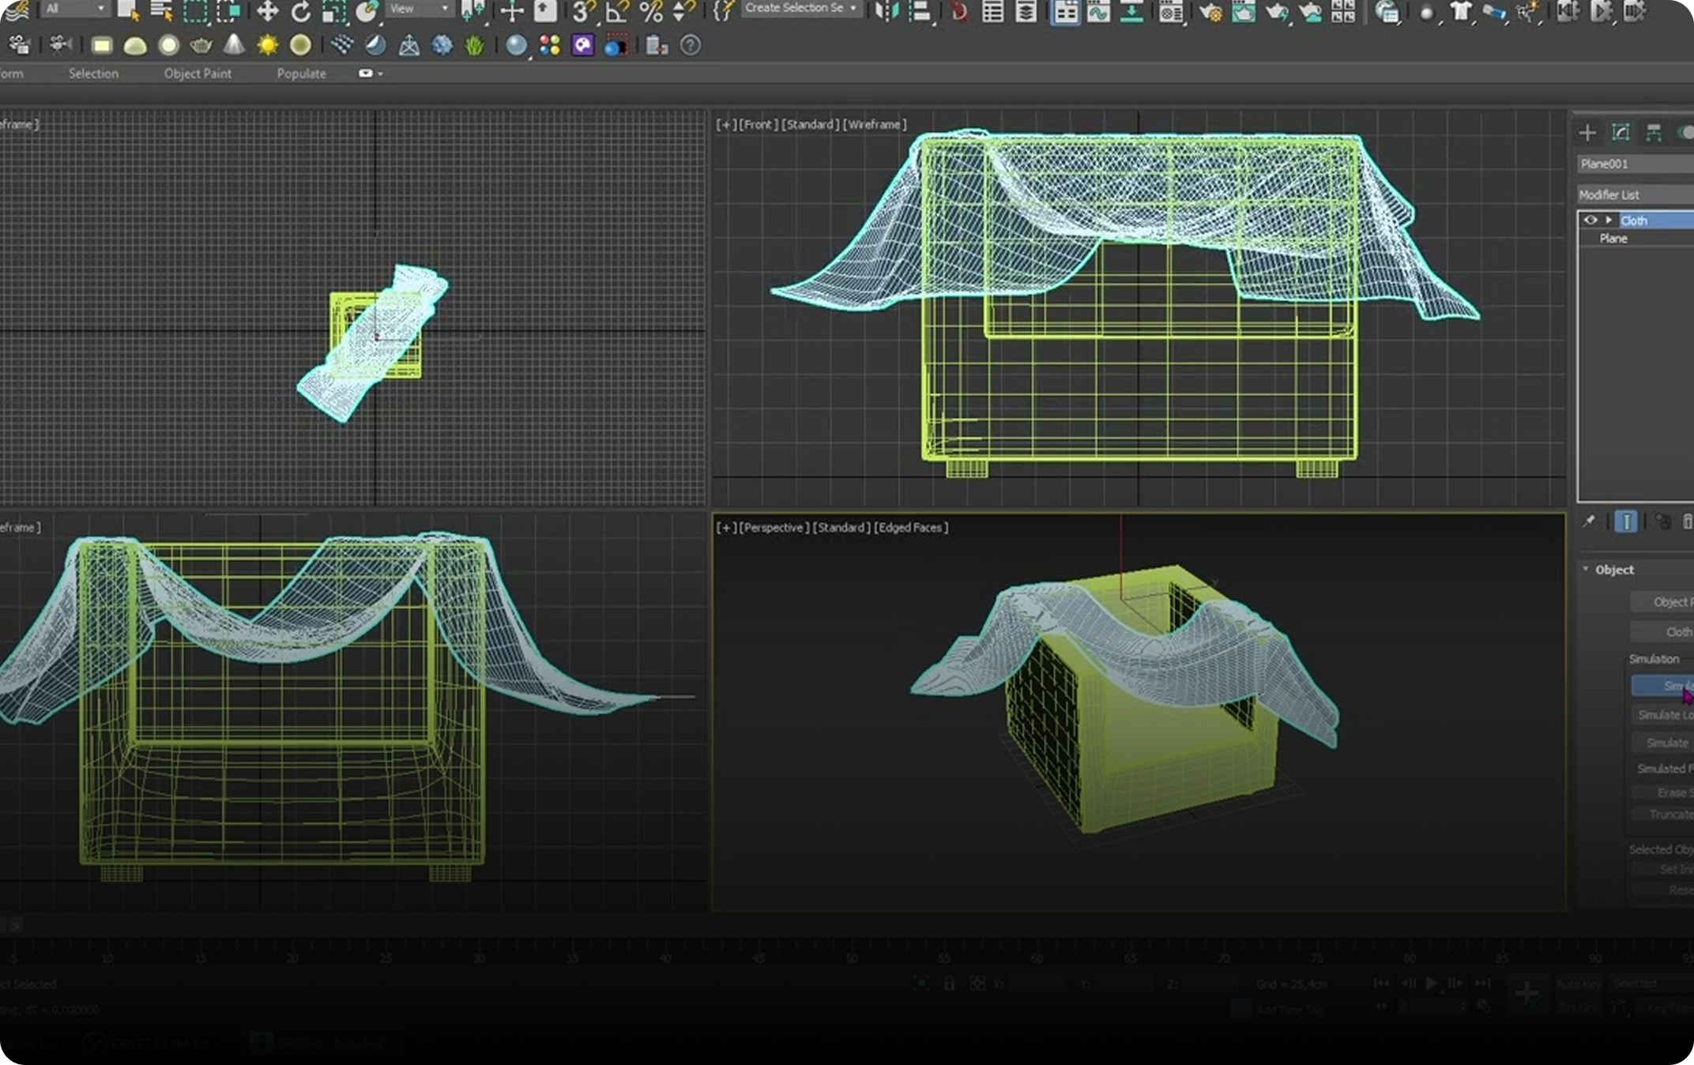The image size is (1694, 1065).
Task: Open the Selection ribbon tab
Action: tap(93, 73)
